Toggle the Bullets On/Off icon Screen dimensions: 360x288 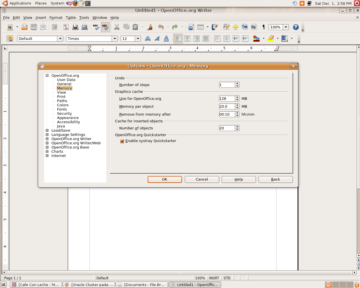click(227, 39)
